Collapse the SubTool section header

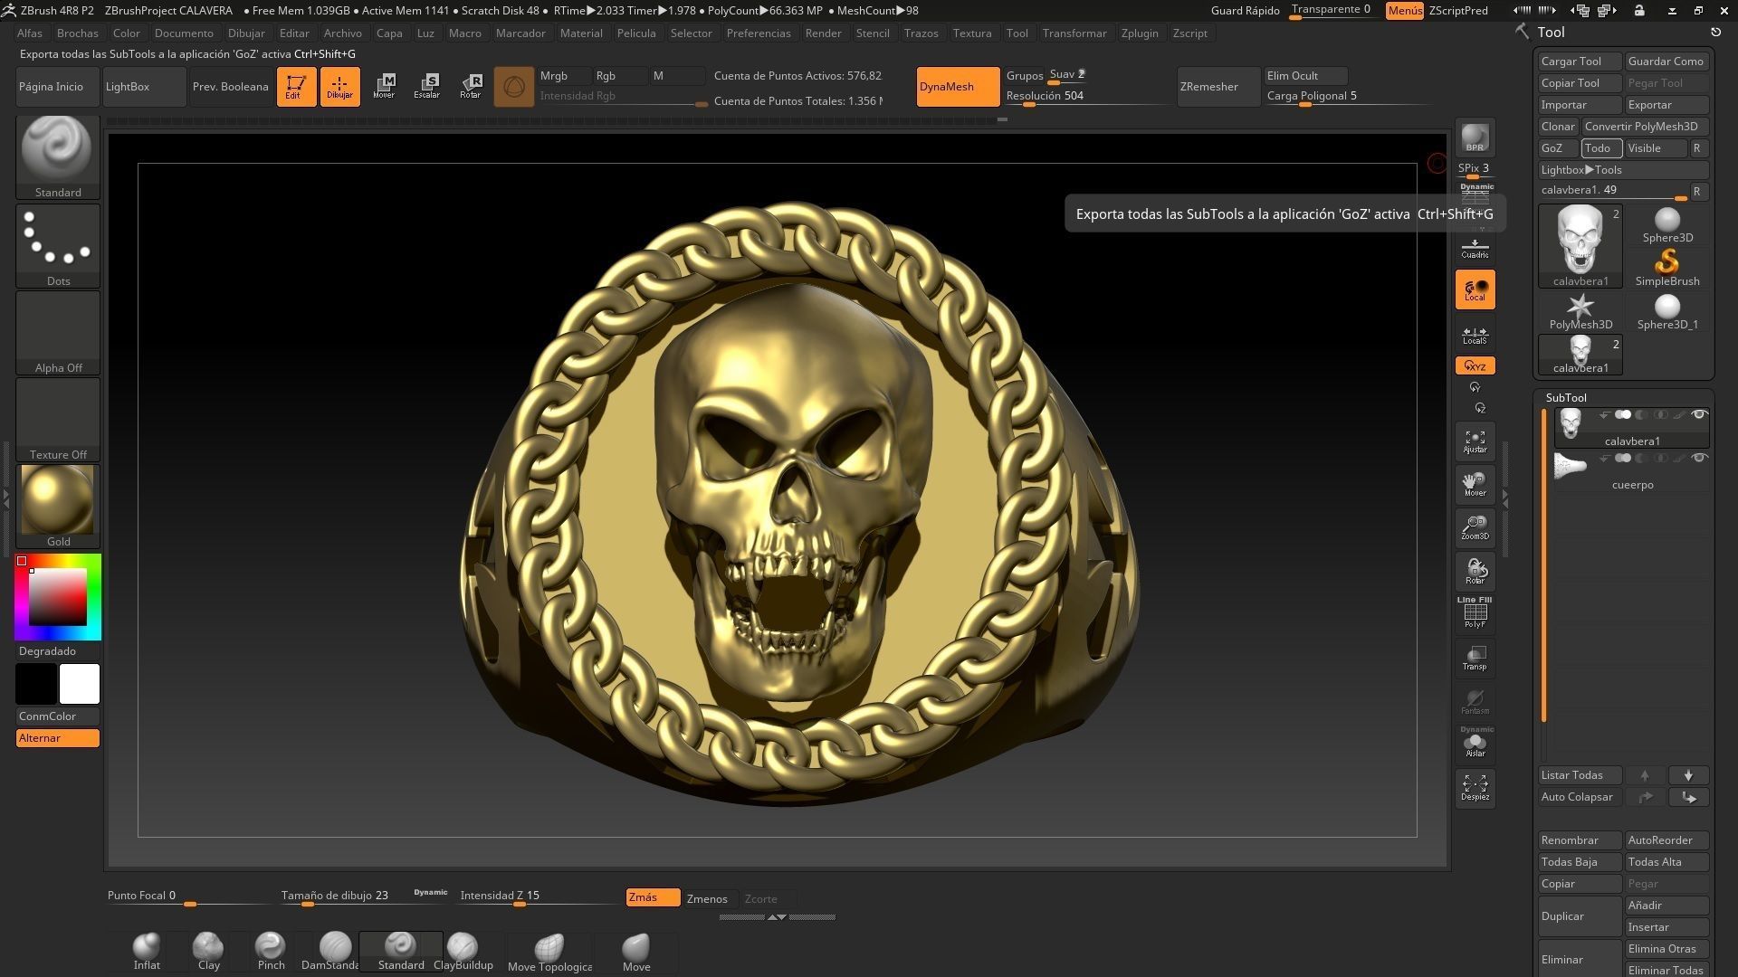coord(1566,398)
